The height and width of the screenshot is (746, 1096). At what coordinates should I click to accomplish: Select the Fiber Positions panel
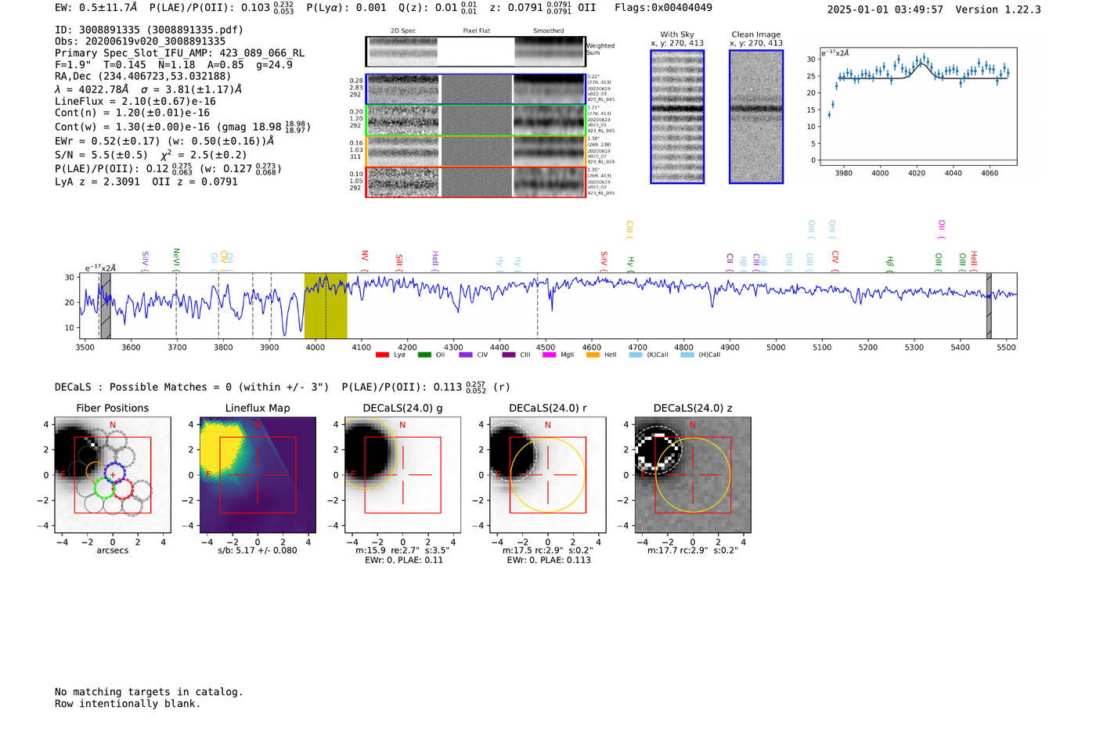113,475
